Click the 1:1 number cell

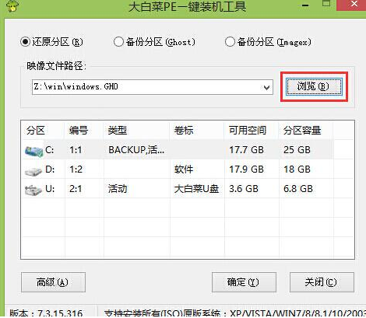coord(76,150)
